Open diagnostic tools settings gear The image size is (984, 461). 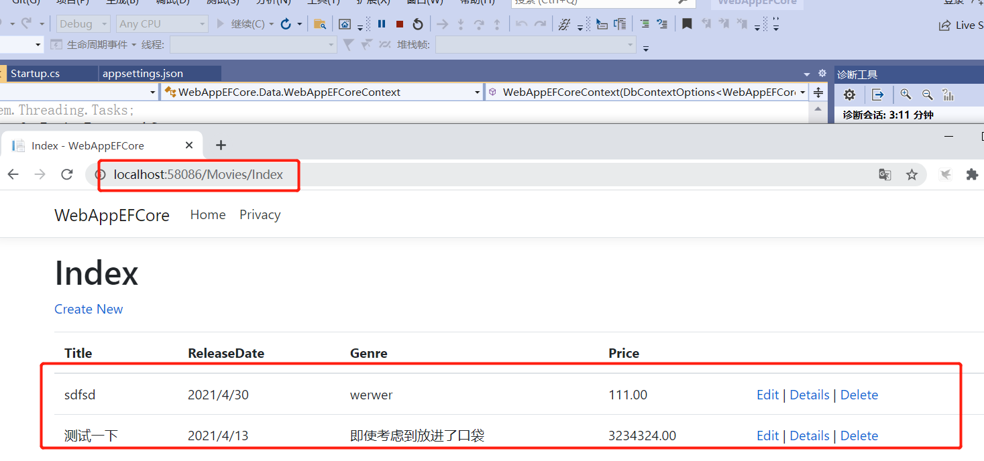849,94
